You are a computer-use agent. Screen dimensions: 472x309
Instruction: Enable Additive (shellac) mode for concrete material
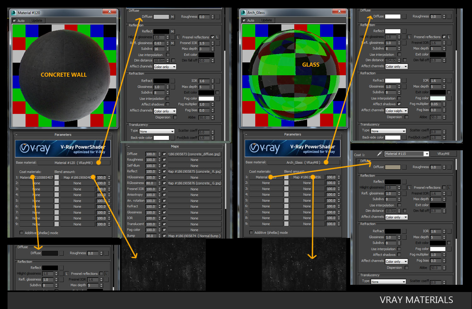[21, 233]
